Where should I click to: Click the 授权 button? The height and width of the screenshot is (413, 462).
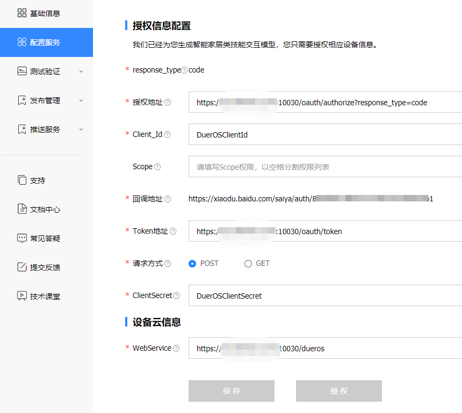[x=338, y=391]
